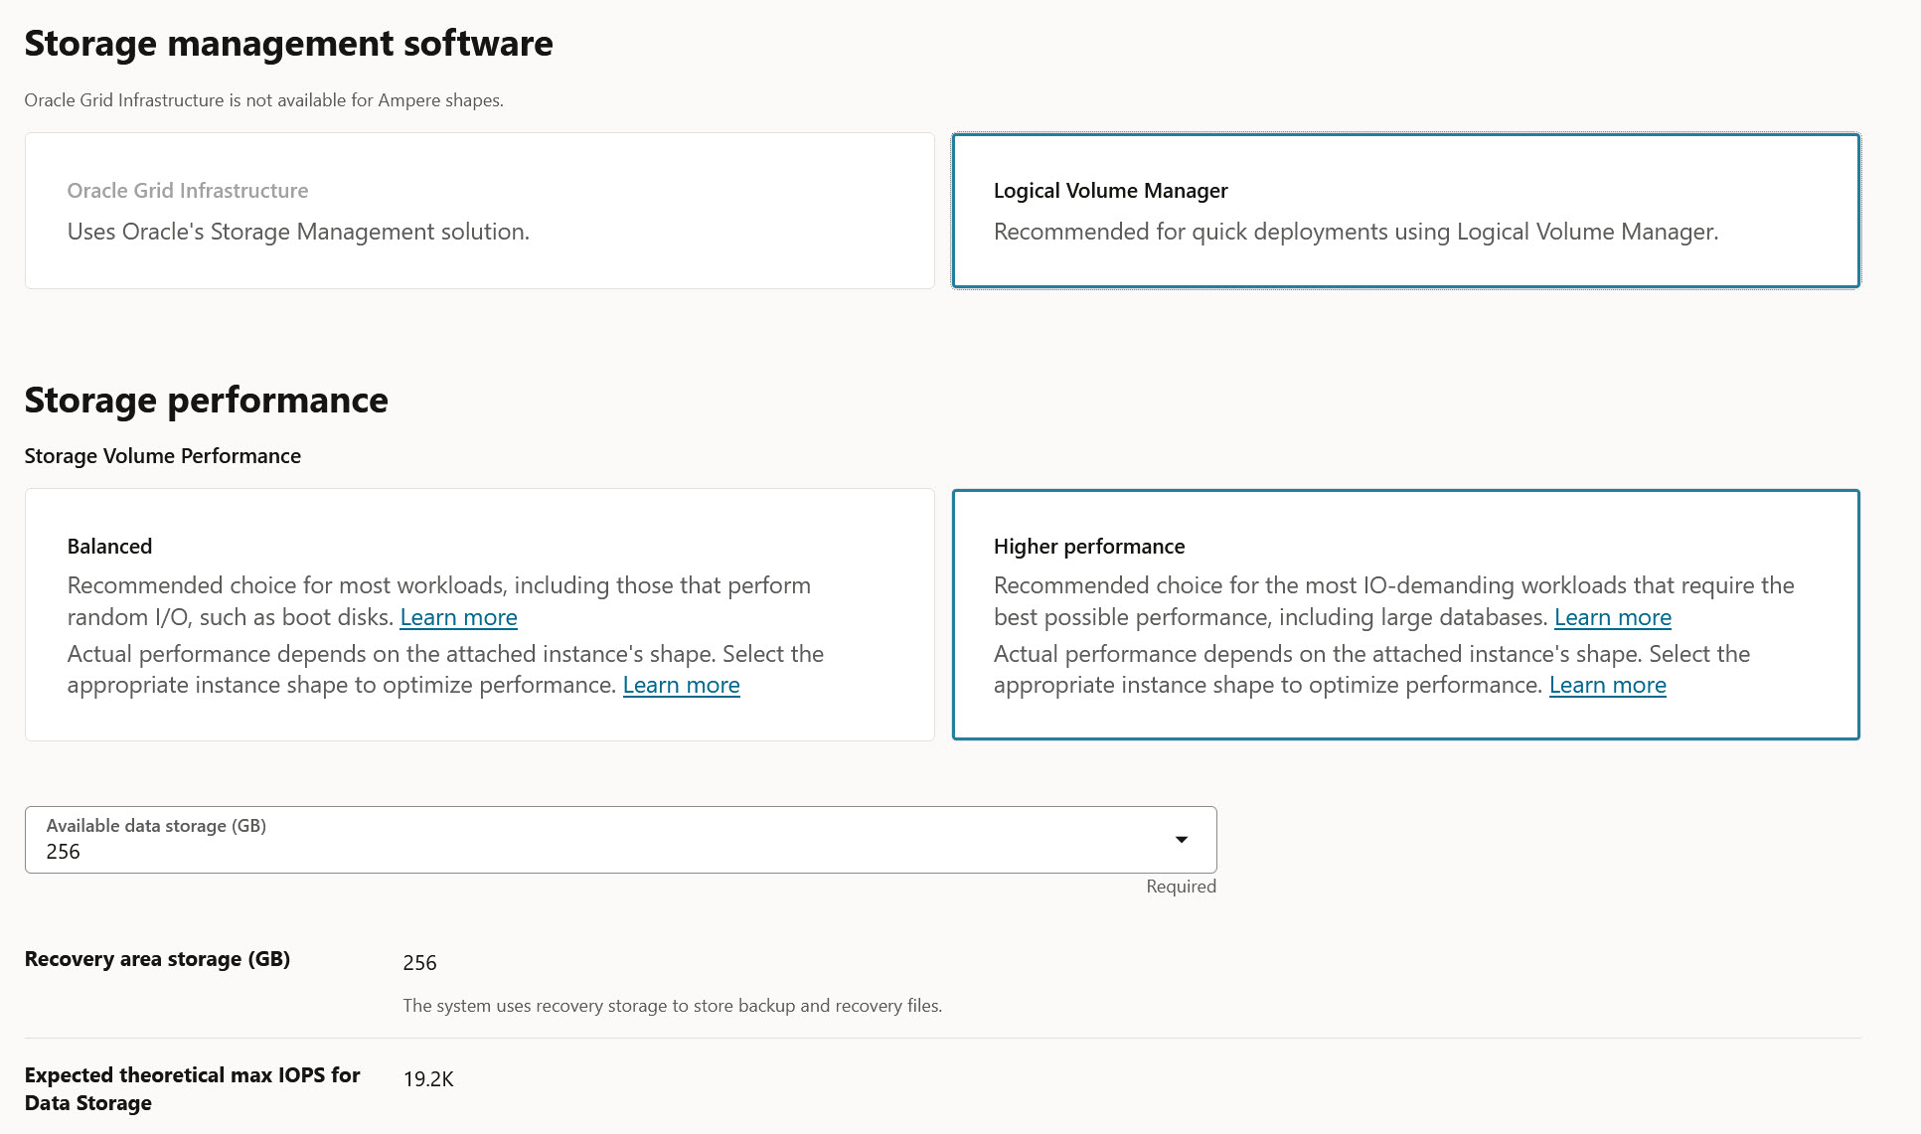Click the Storage Volume Performance label
The width and height of the screenshot is (1921, 1134).
click(x=162, y=455)
